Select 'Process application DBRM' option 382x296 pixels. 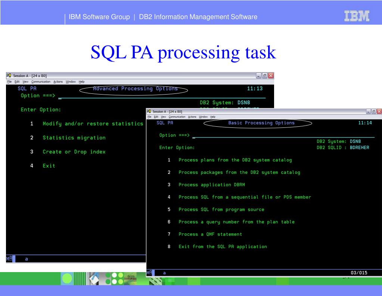click(x=212, y=185)
